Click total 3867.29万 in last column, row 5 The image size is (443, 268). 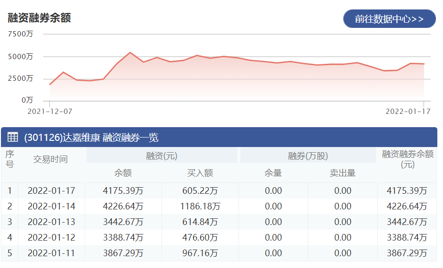[x=407, y=253]
